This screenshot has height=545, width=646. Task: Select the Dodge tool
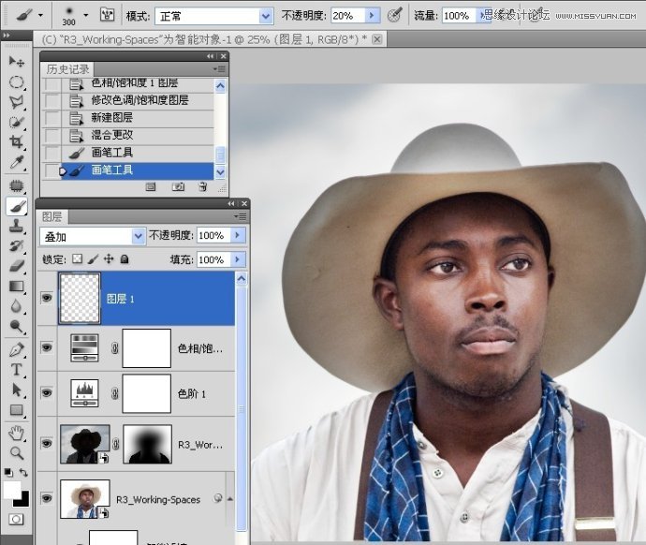[17, 326]
